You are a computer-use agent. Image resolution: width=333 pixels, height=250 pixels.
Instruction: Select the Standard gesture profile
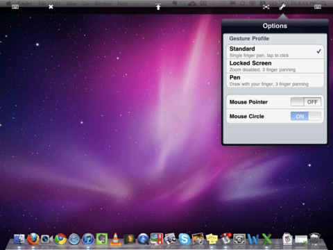point(275,51)
